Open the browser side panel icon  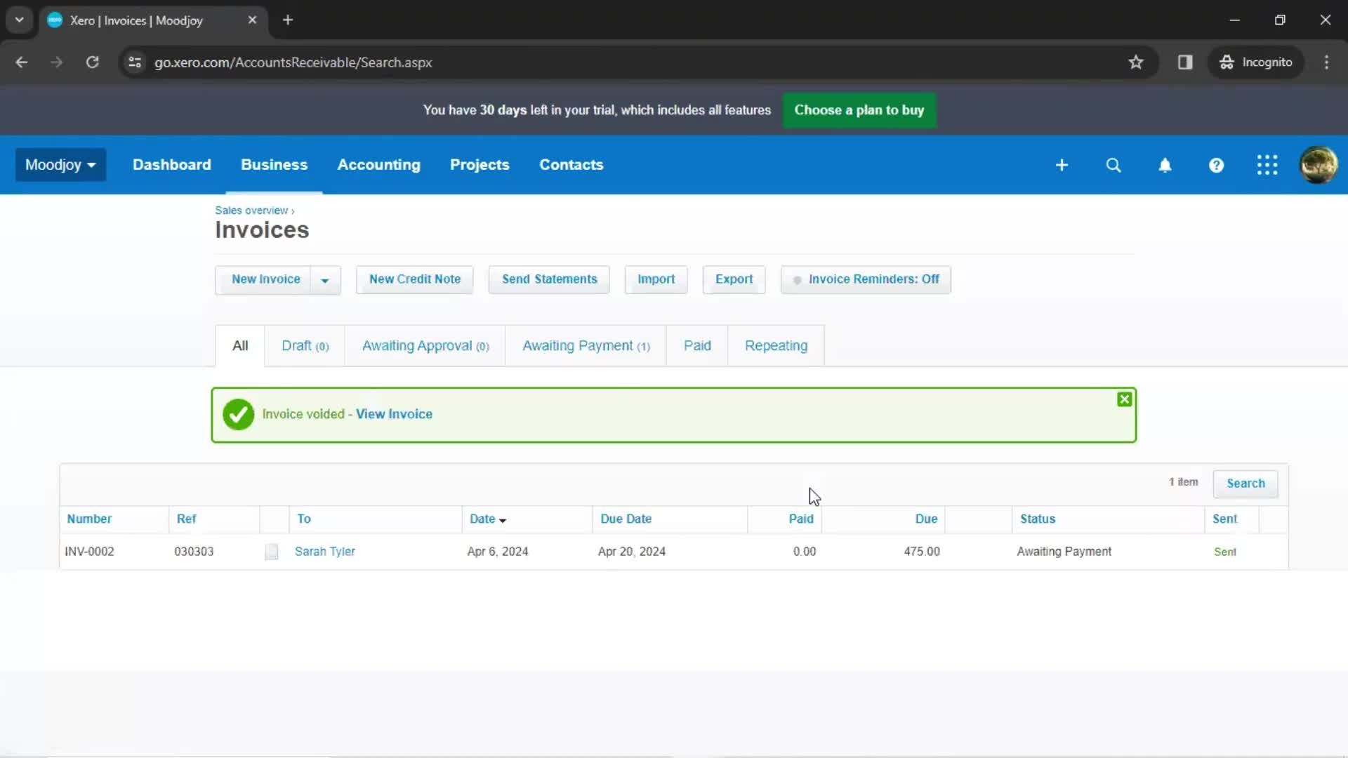tap(1185, 62)
